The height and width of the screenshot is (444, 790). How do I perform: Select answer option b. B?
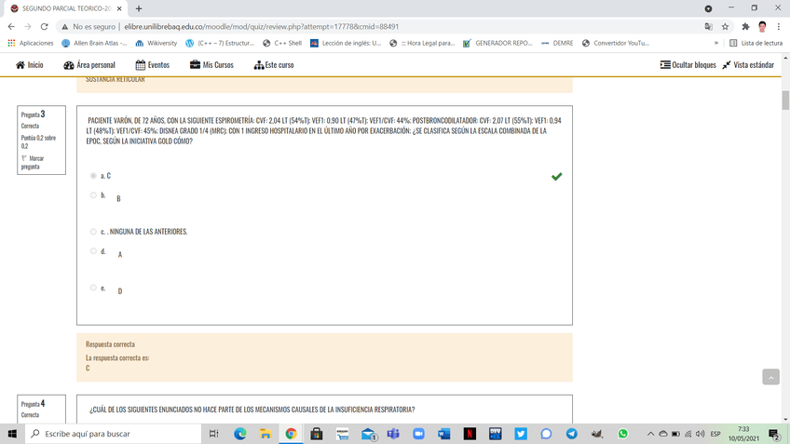pyautogui.click(x=93, y=195)
